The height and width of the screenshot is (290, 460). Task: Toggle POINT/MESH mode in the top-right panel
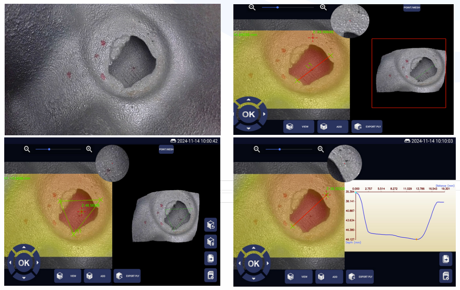(x=411, y=7)
